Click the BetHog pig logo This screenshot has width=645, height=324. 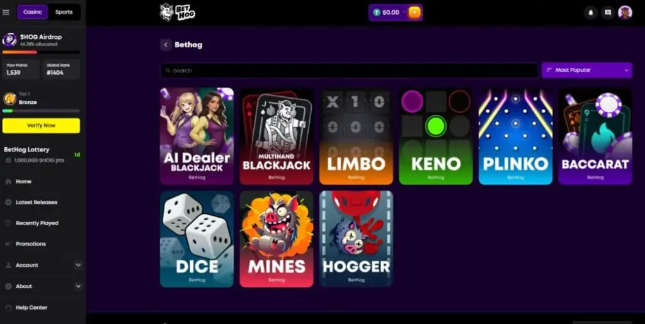pyautogui.click(x=177, y=13)
